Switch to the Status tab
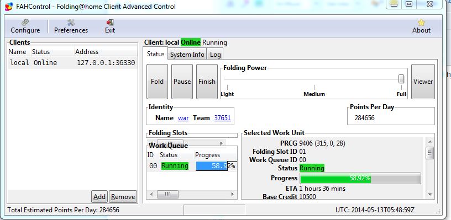Viewport: 451px width, 220px height. point(155,54)
